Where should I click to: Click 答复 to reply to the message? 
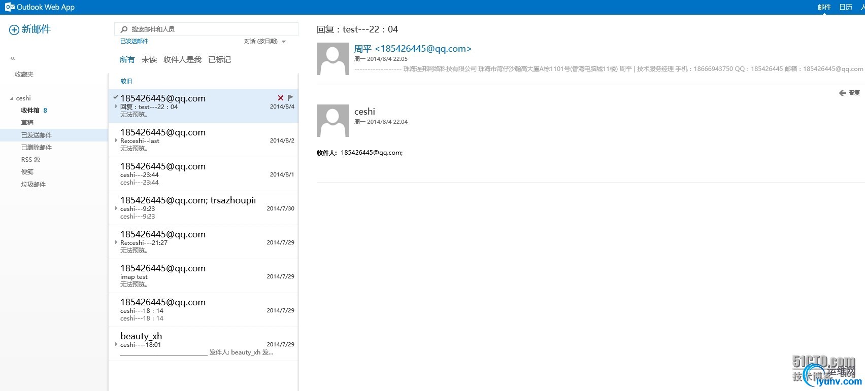pos(854,93)
